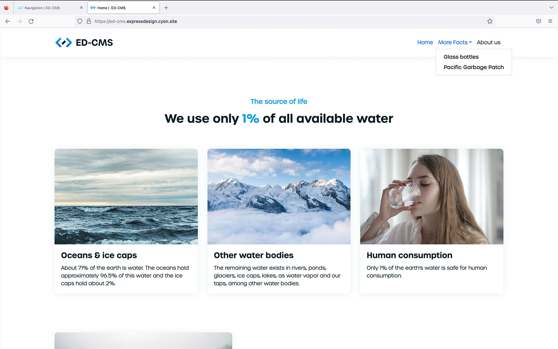Choose Pacific Garbage Patch menu entry
This screenshot has height=349, width=558.
[474, 67]
